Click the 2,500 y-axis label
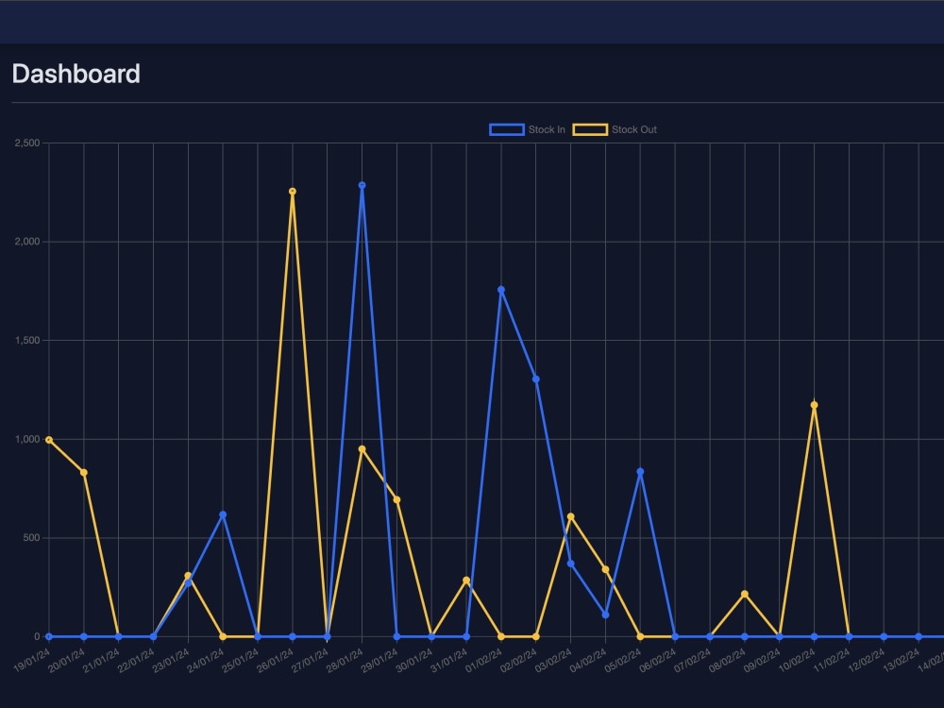944x708 pixels. [27, 143]
